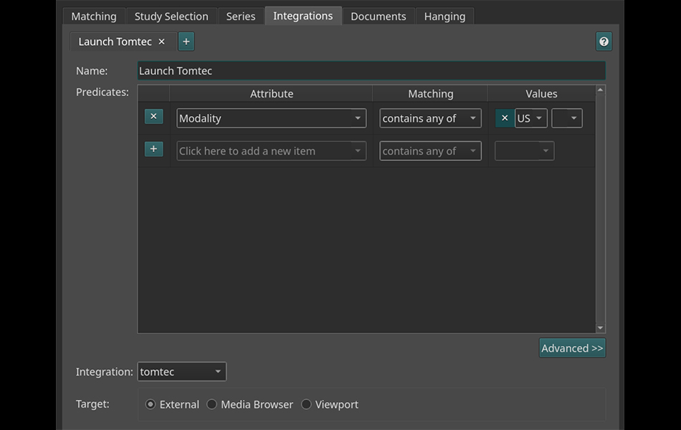The width and height of the screenshot is (681, 430).
Task: Open 'Click here to add a new item' dropdown
Action: point(272,150)
